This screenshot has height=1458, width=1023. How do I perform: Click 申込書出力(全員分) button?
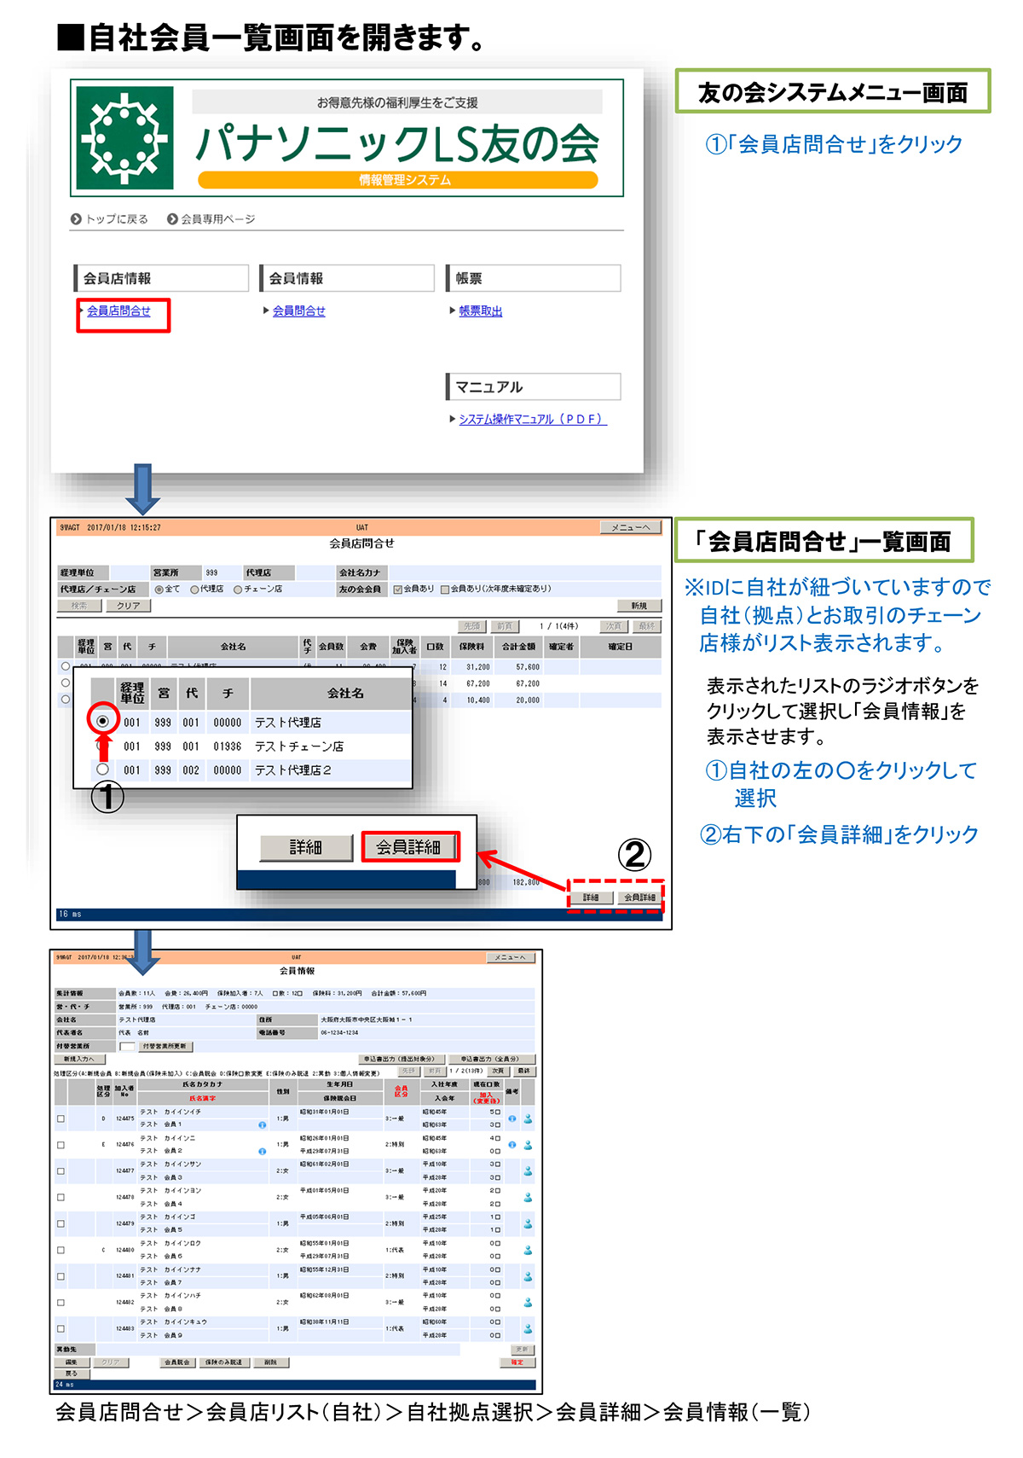pos(490,1059)
